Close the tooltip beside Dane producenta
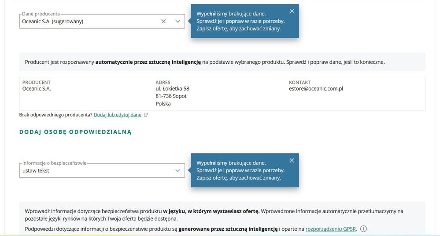 pos(292,11)
